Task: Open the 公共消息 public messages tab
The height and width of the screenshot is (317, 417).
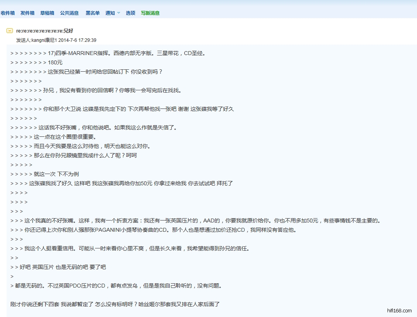Action: click(69, 13)
